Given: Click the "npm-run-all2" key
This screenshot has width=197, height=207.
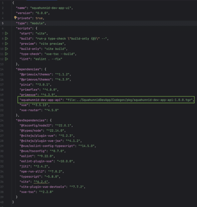Looking at the screenshot, I should pos(32,172).
